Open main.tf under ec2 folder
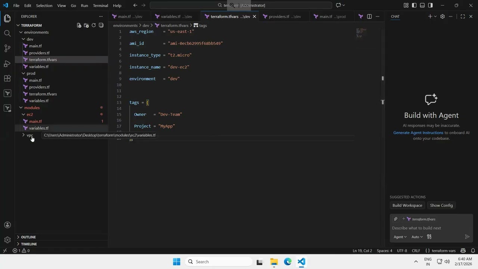478x269 pixels. tap(62, 121)
